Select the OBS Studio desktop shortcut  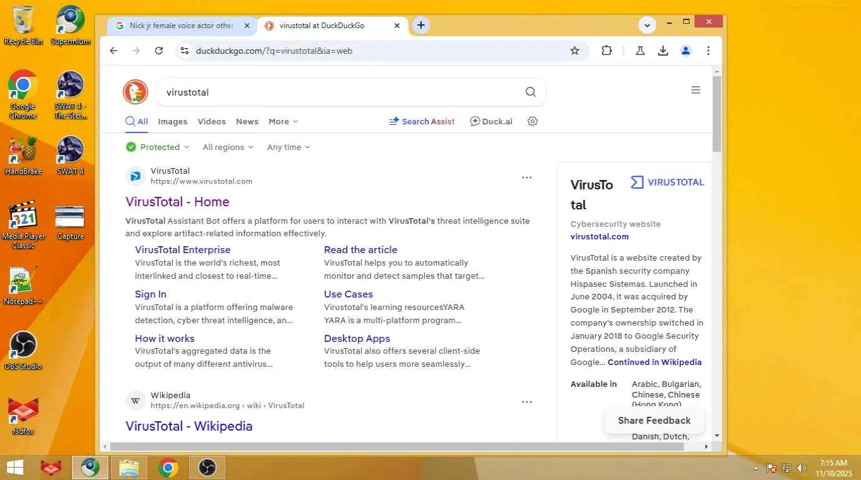click(23, 351)
